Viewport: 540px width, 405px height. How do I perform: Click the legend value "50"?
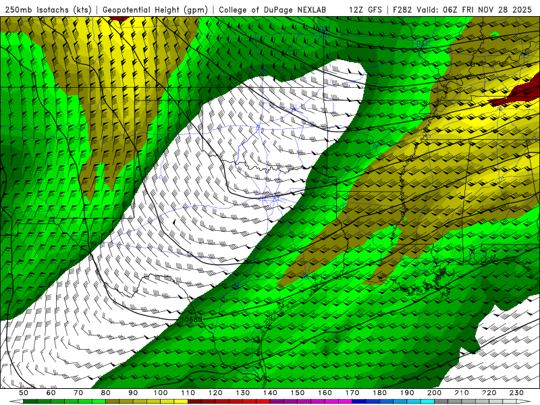(24, 393)
